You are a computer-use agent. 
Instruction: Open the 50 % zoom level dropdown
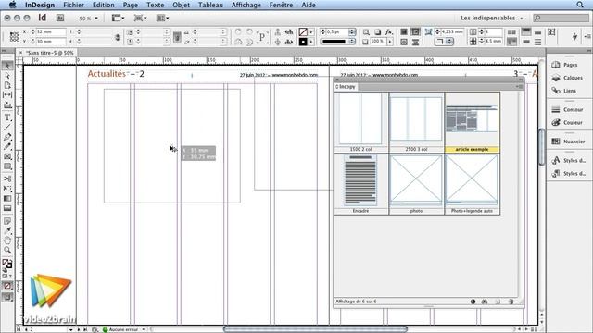coord(89,18)
